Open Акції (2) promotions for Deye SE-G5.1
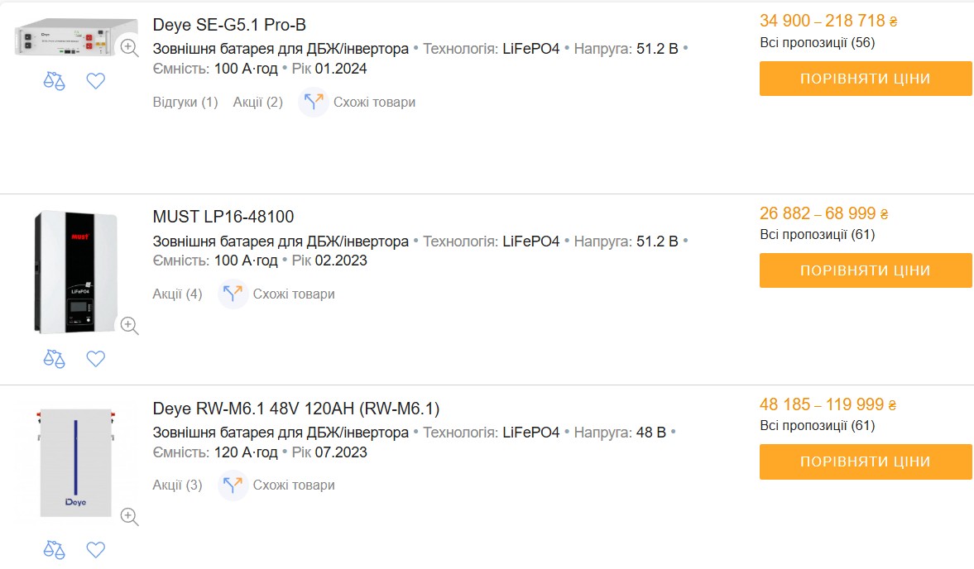The height and width of the screenshot is (569, 974). (258, 103)
